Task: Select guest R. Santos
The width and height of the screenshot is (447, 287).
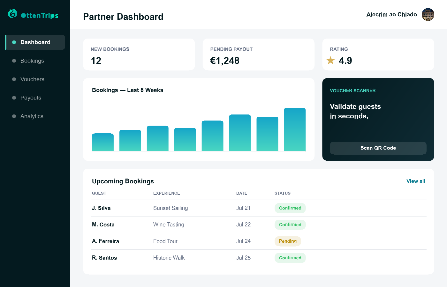Action: tap(104, 258)
